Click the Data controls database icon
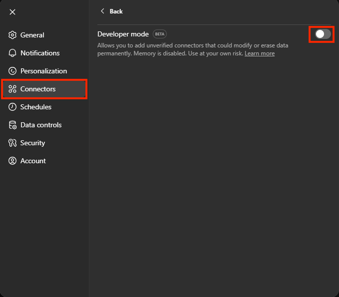This screenshot has width=339, height=297. (x=12, y=125)
